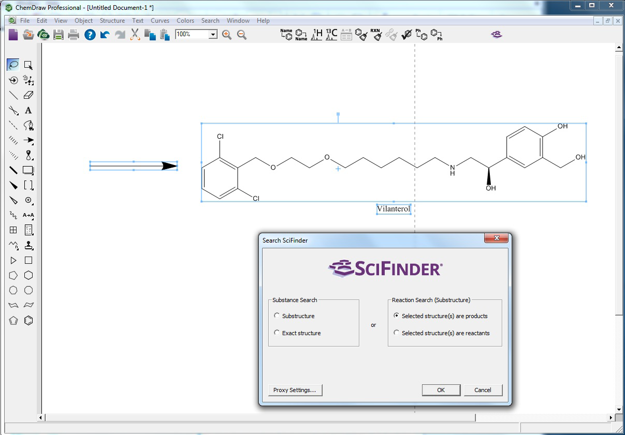
Task: Select the Substructure radio option
Action: pos(277,316)
